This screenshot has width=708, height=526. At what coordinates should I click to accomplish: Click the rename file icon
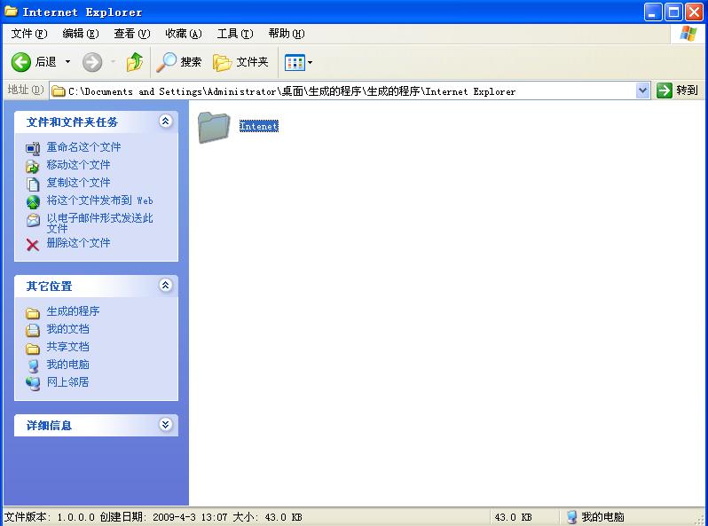[x=33, y=148]
